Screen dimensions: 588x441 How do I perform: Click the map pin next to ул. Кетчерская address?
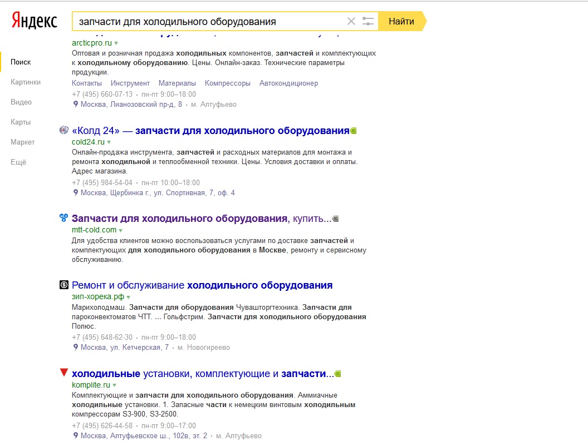pyautogui.click(x=76, y=348)
